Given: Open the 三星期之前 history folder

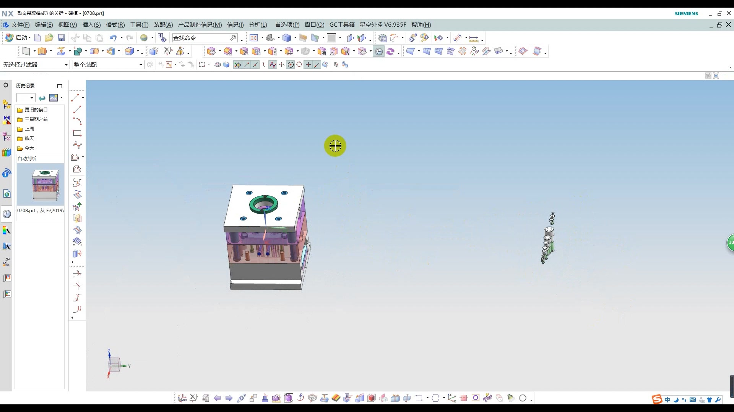Looking at the screenshot, I should [x=36, y=119].
